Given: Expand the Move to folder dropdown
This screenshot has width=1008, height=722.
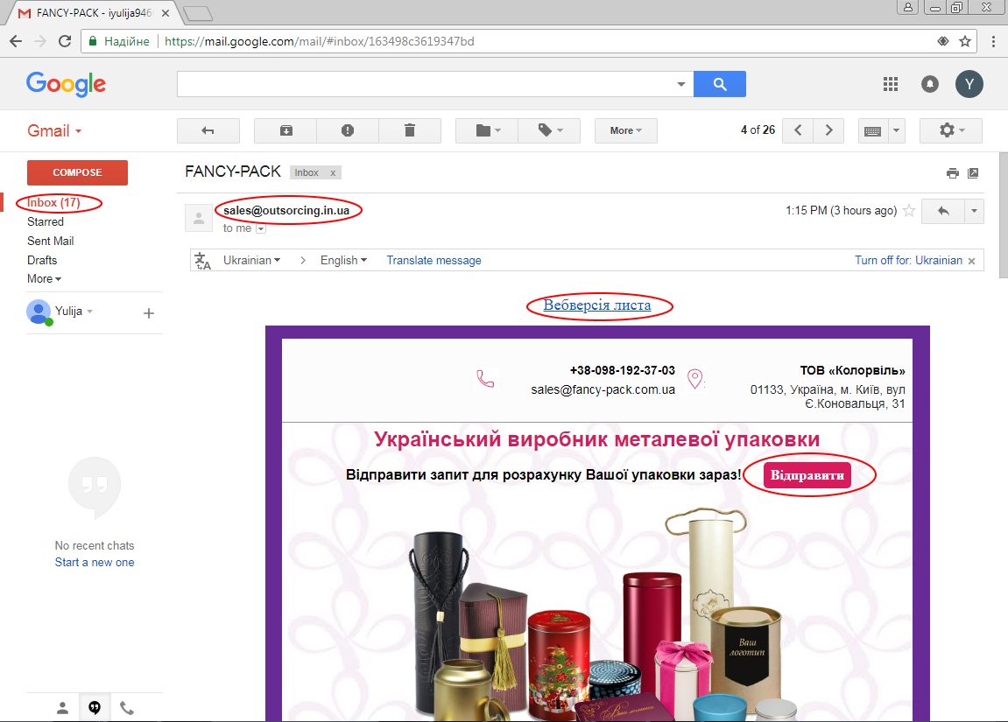Looking at the screenshot, I should tap(487, 130).
